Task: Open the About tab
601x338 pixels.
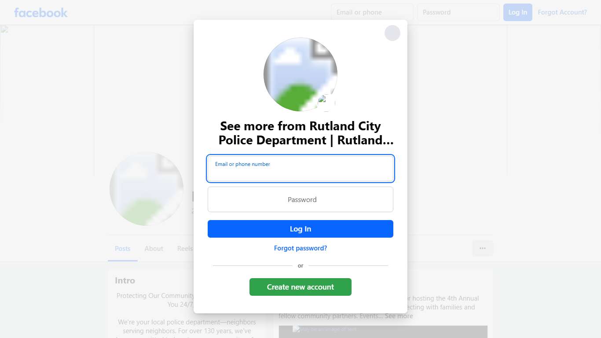Action: [x=154, y=249]
